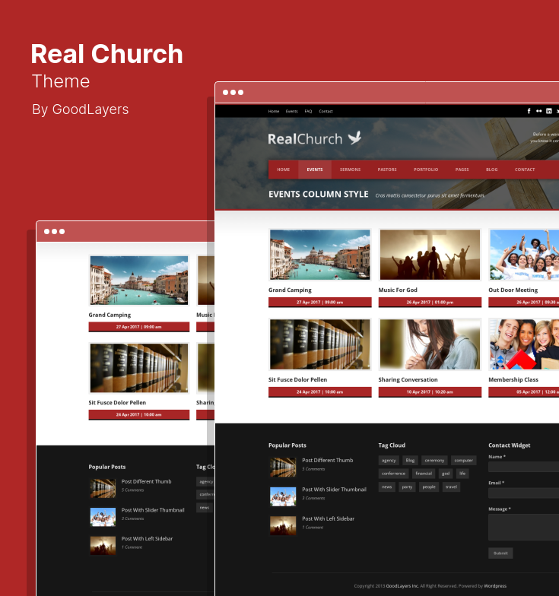Click Out Door Meeting event title
Viewport: 559px width, 596px height.
[x=513, y=290]
